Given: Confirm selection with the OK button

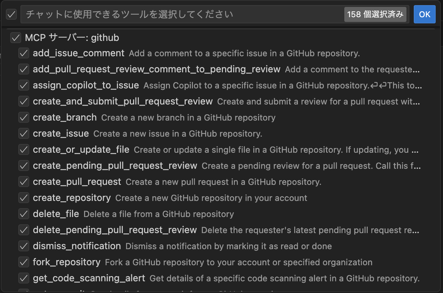Looking at the screenshot, I should [425, 14].
